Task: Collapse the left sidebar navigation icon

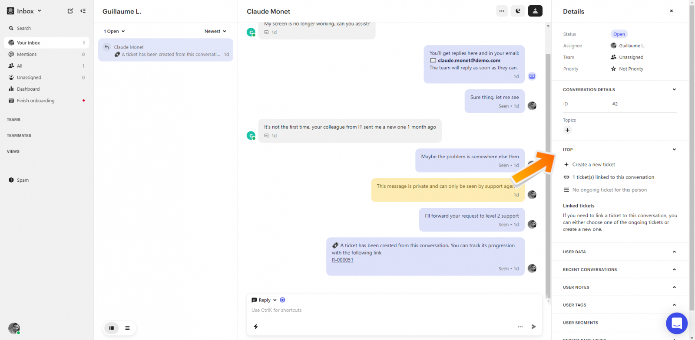Action: coord(83,11)
